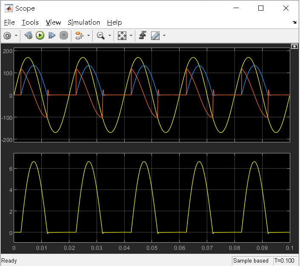Open the Simulation menu
This screenshot has height=266, width=300.
(84, 23)
